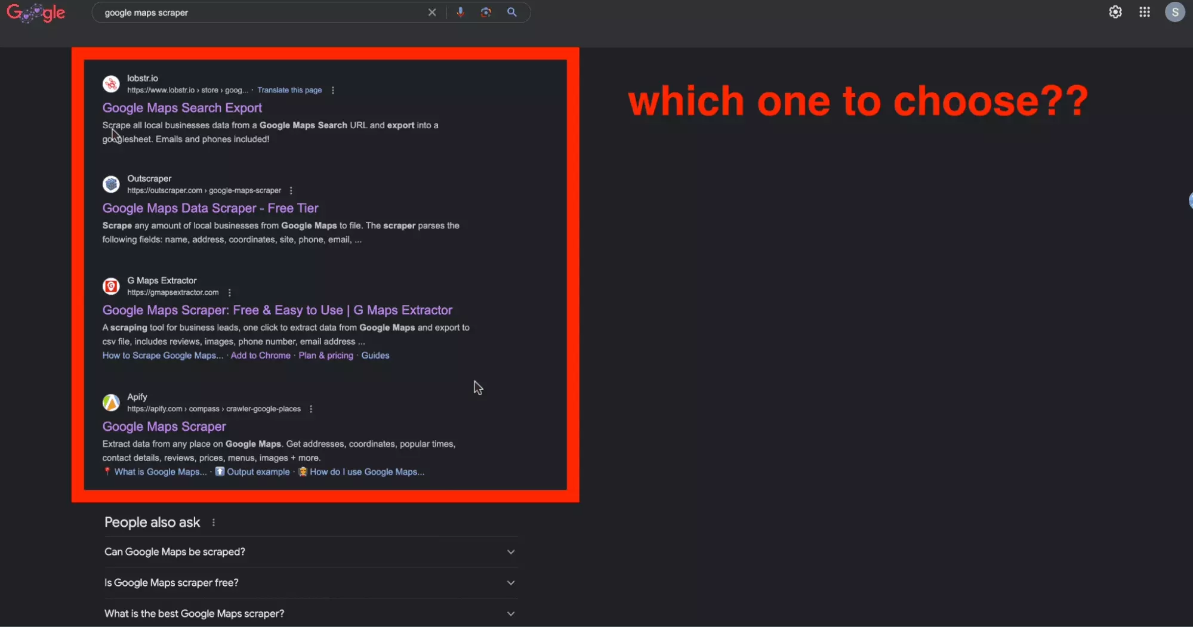Open G Maps Extractor result title
The height and width of the screenshot is (627, 1193).
[277, 310]
